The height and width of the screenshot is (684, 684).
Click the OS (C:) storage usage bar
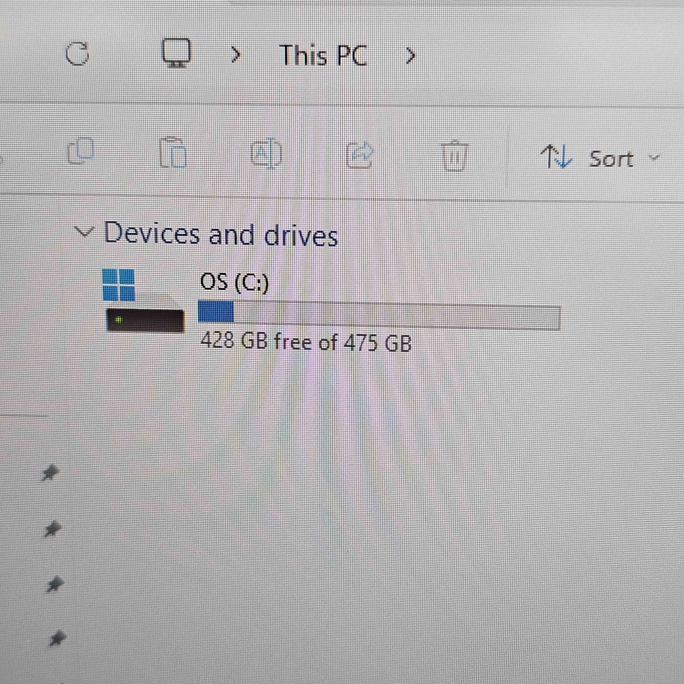(x=379, y=315)
